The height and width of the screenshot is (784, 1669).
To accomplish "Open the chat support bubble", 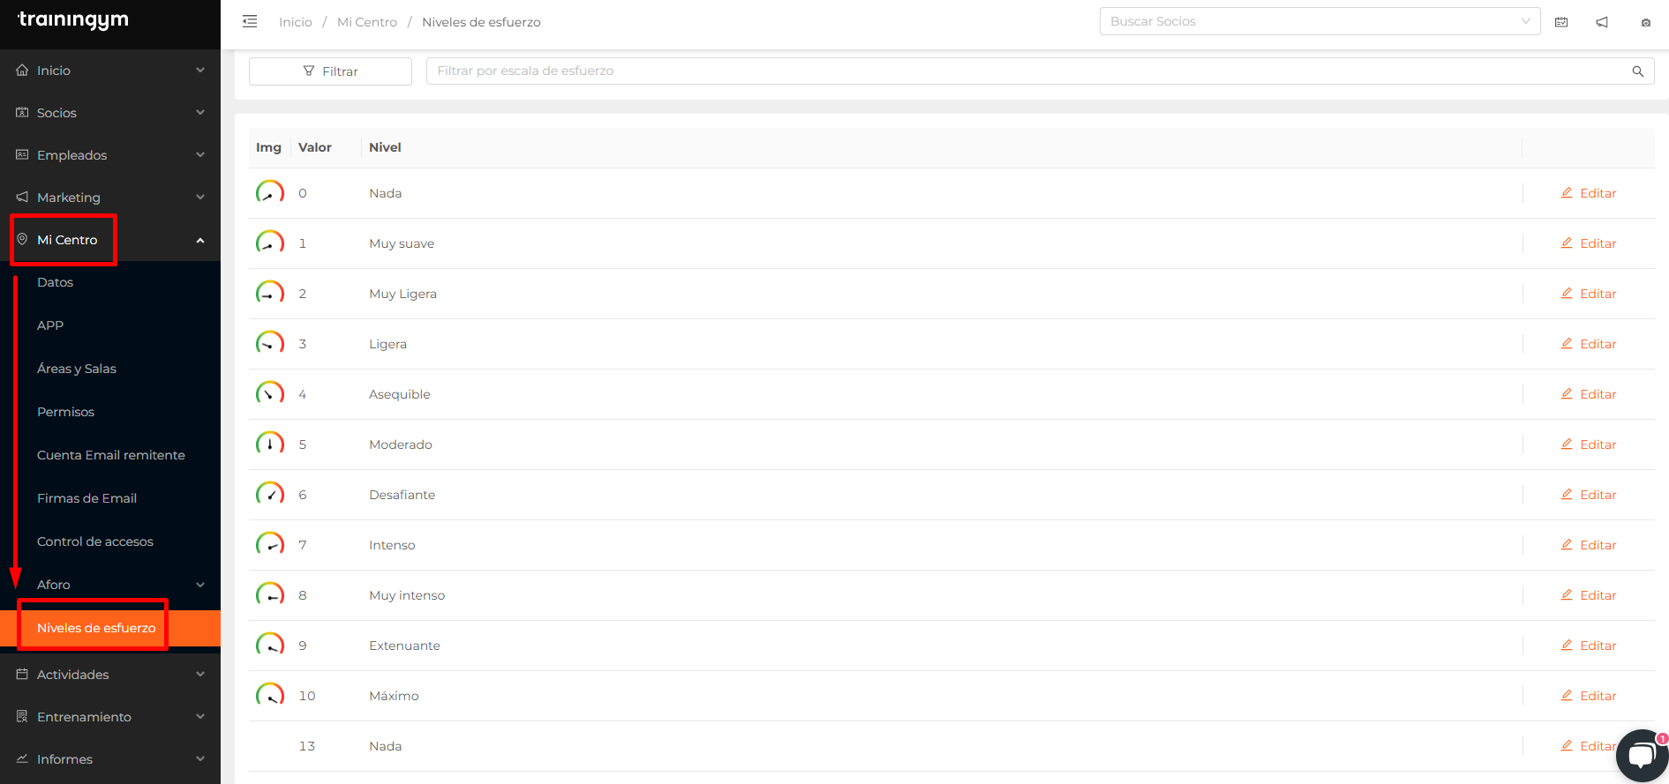I will pos(1643,756).
